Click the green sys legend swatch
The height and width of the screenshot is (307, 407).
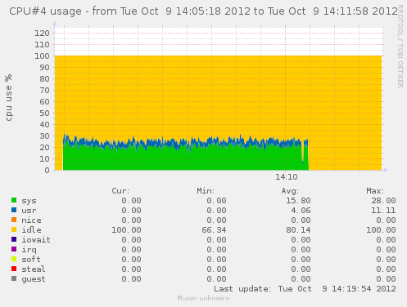click(x=14, y=200)
